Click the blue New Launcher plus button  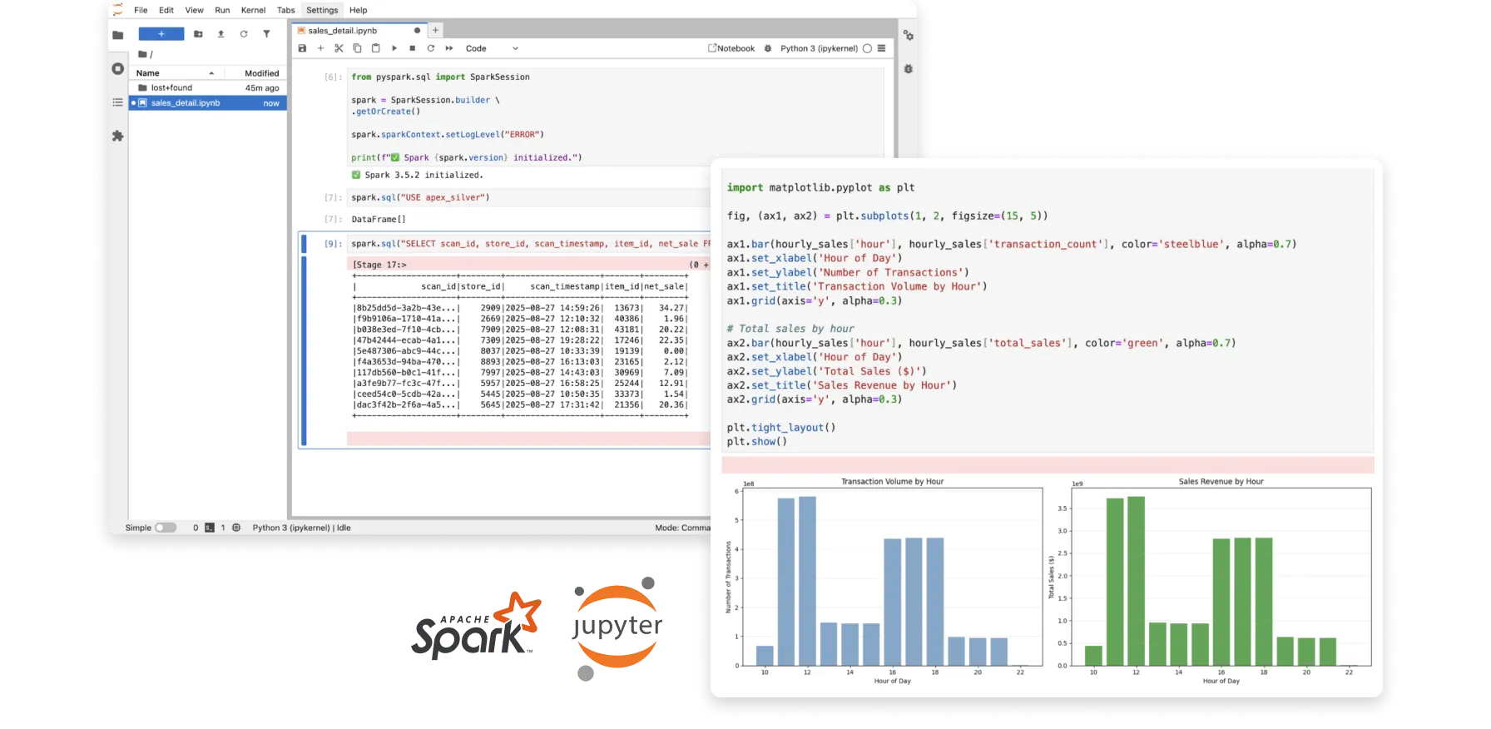161,34
